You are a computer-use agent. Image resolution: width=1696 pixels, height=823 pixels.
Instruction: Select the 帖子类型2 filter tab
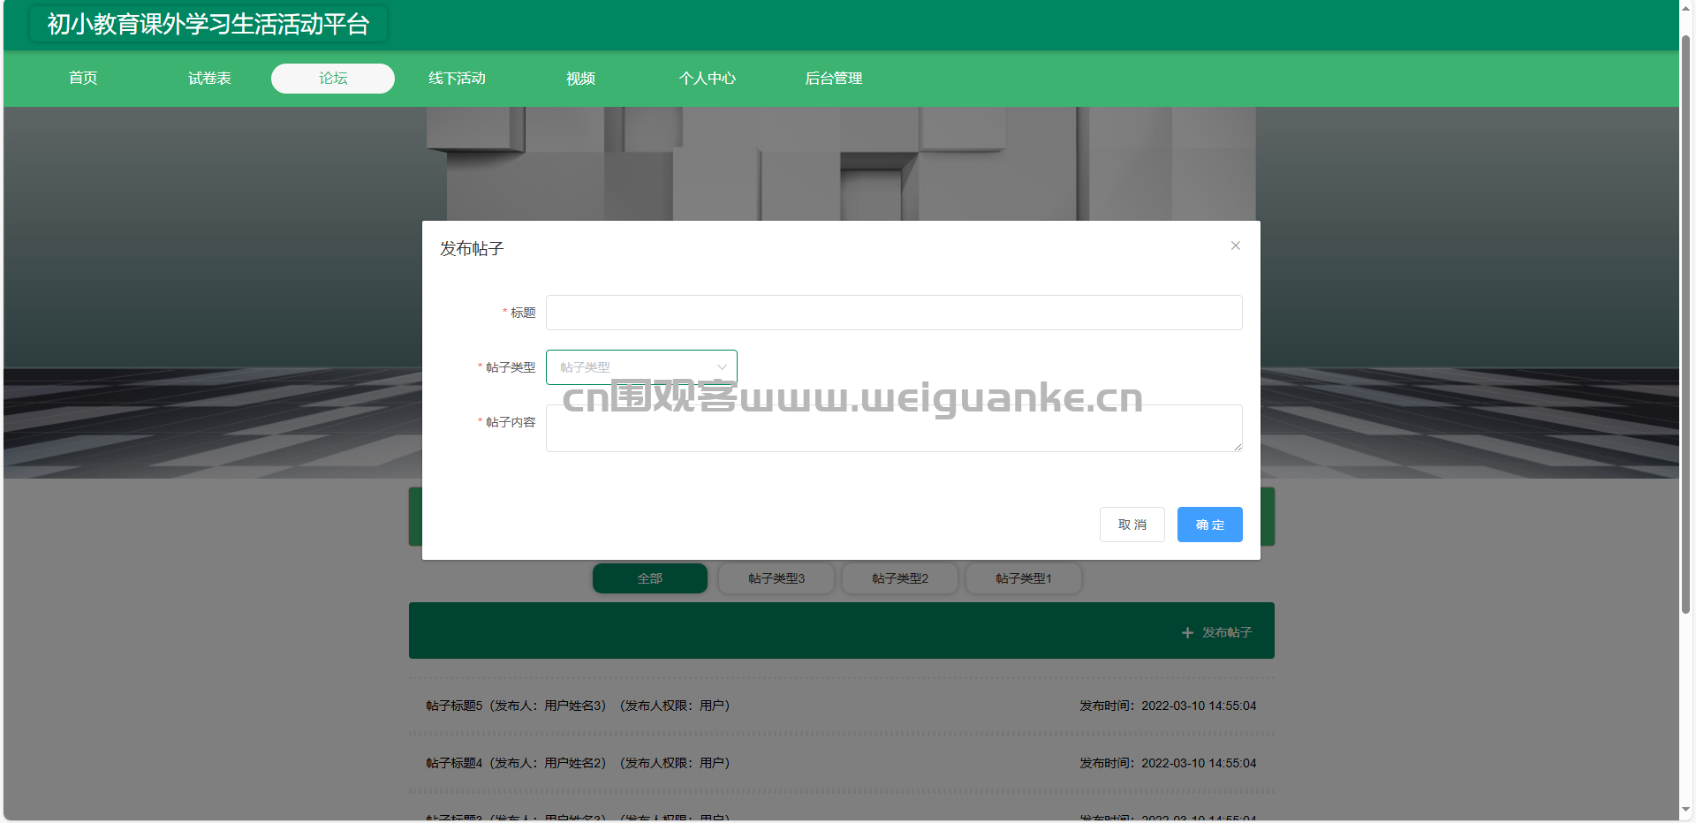[x=900, y=578]
